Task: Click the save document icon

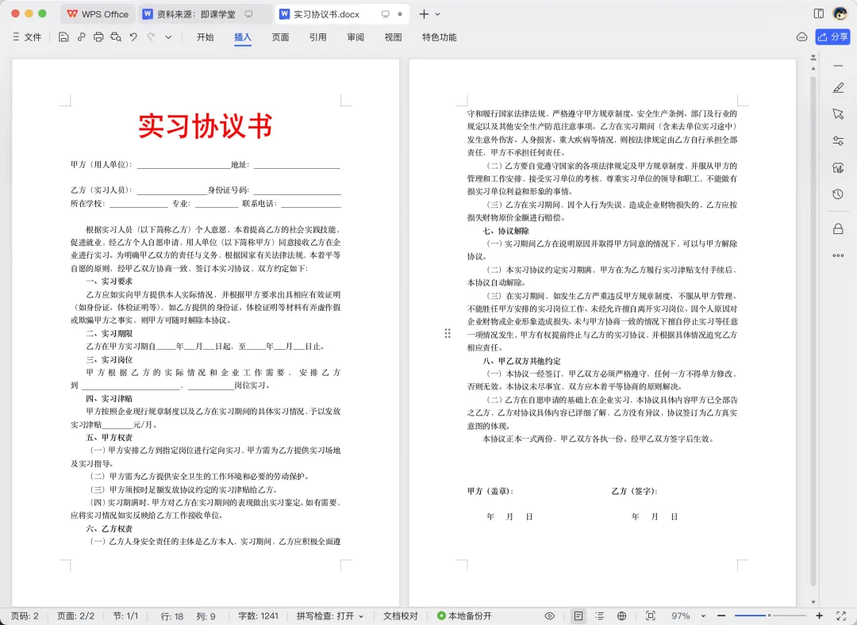Action: click(x=63, y=37)
